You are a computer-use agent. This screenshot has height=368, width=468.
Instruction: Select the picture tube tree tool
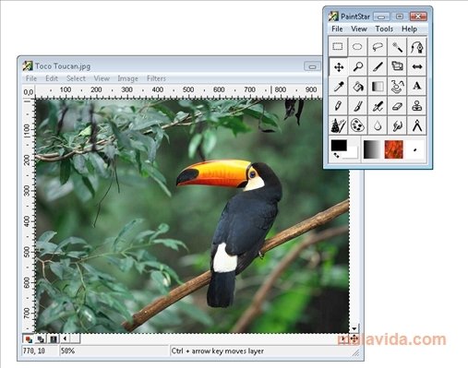tap(338, 125)
